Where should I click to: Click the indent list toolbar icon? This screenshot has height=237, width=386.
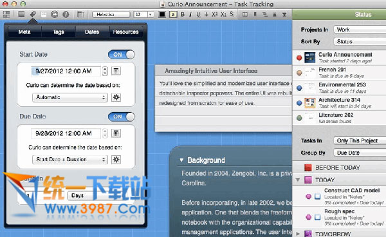click(265, 15)
